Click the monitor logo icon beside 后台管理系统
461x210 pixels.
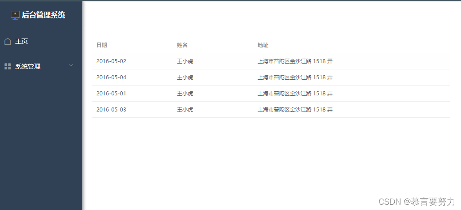coord(15,15)
